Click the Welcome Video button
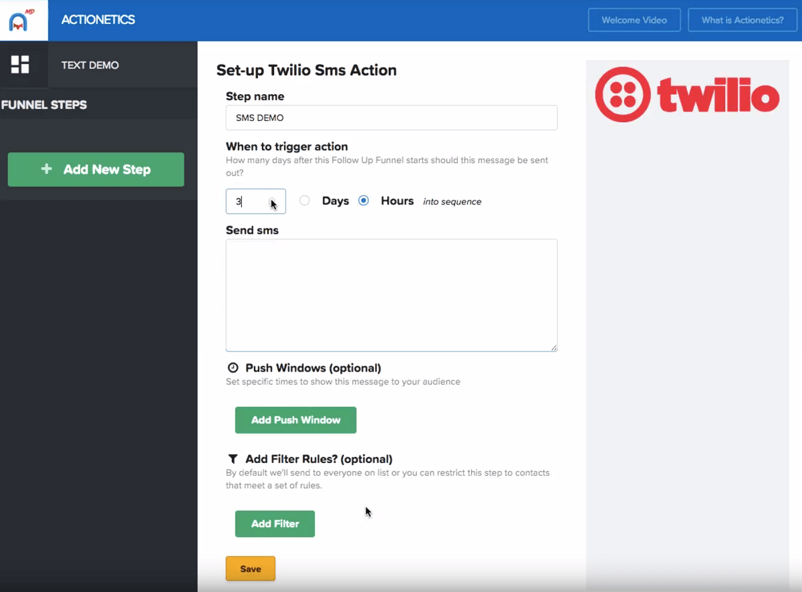 [634, 20]
